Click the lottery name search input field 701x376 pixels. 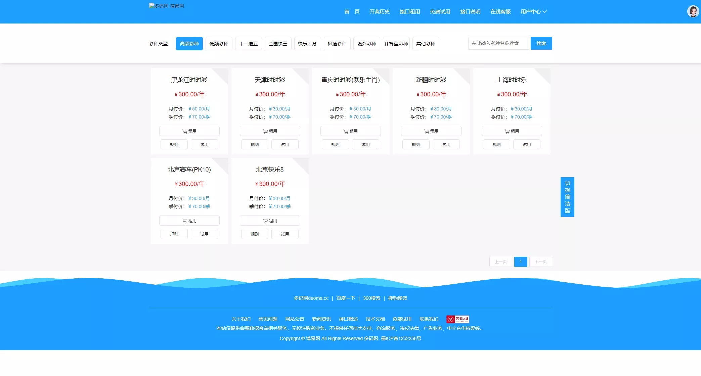[x=498, y=43]
